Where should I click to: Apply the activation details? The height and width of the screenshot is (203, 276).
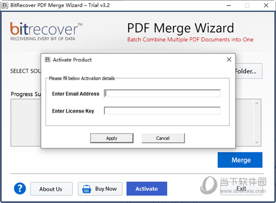112,138
